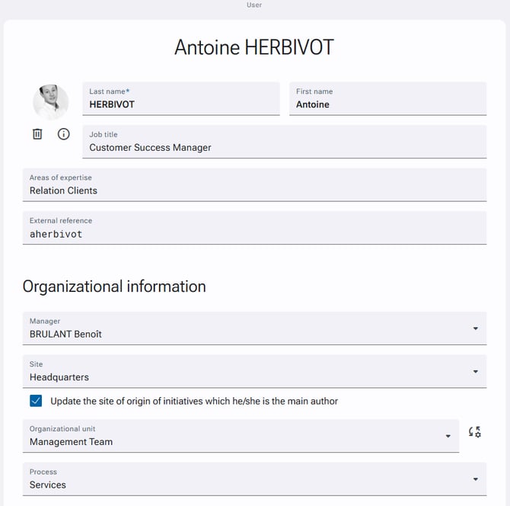Click Antoine's profile photo avatar

click(51, 102)
